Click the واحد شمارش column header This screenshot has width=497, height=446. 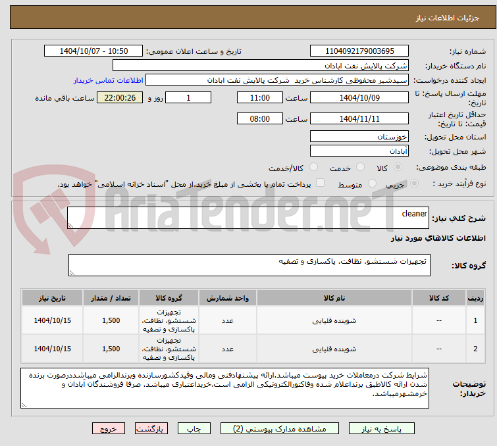pyautogui.click(x=228, y=298)
